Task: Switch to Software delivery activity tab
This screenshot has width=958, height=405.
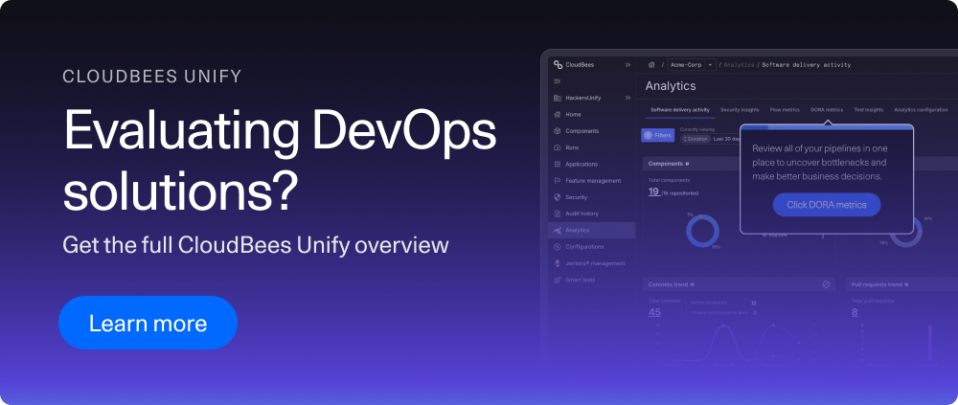Action: click(x=680, y=110)
